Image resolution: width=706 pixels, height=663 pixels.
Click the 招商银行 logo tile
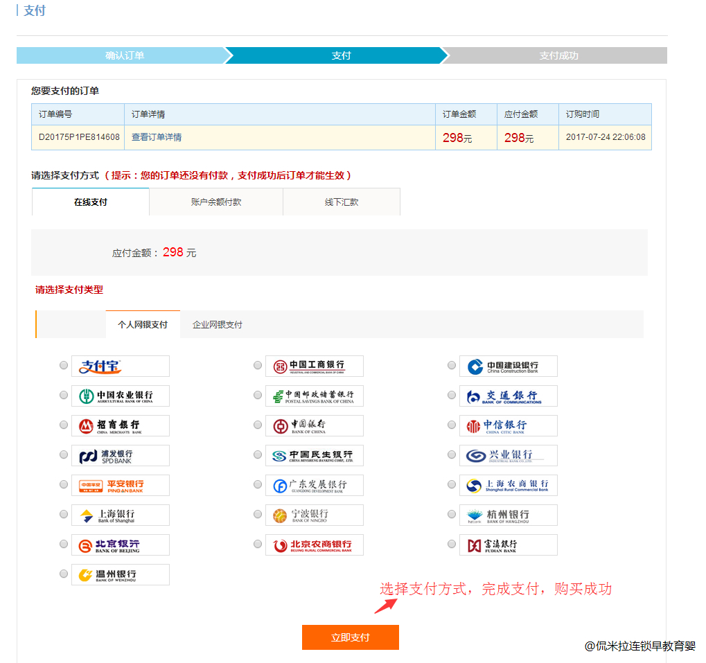[x=121, y=425]
